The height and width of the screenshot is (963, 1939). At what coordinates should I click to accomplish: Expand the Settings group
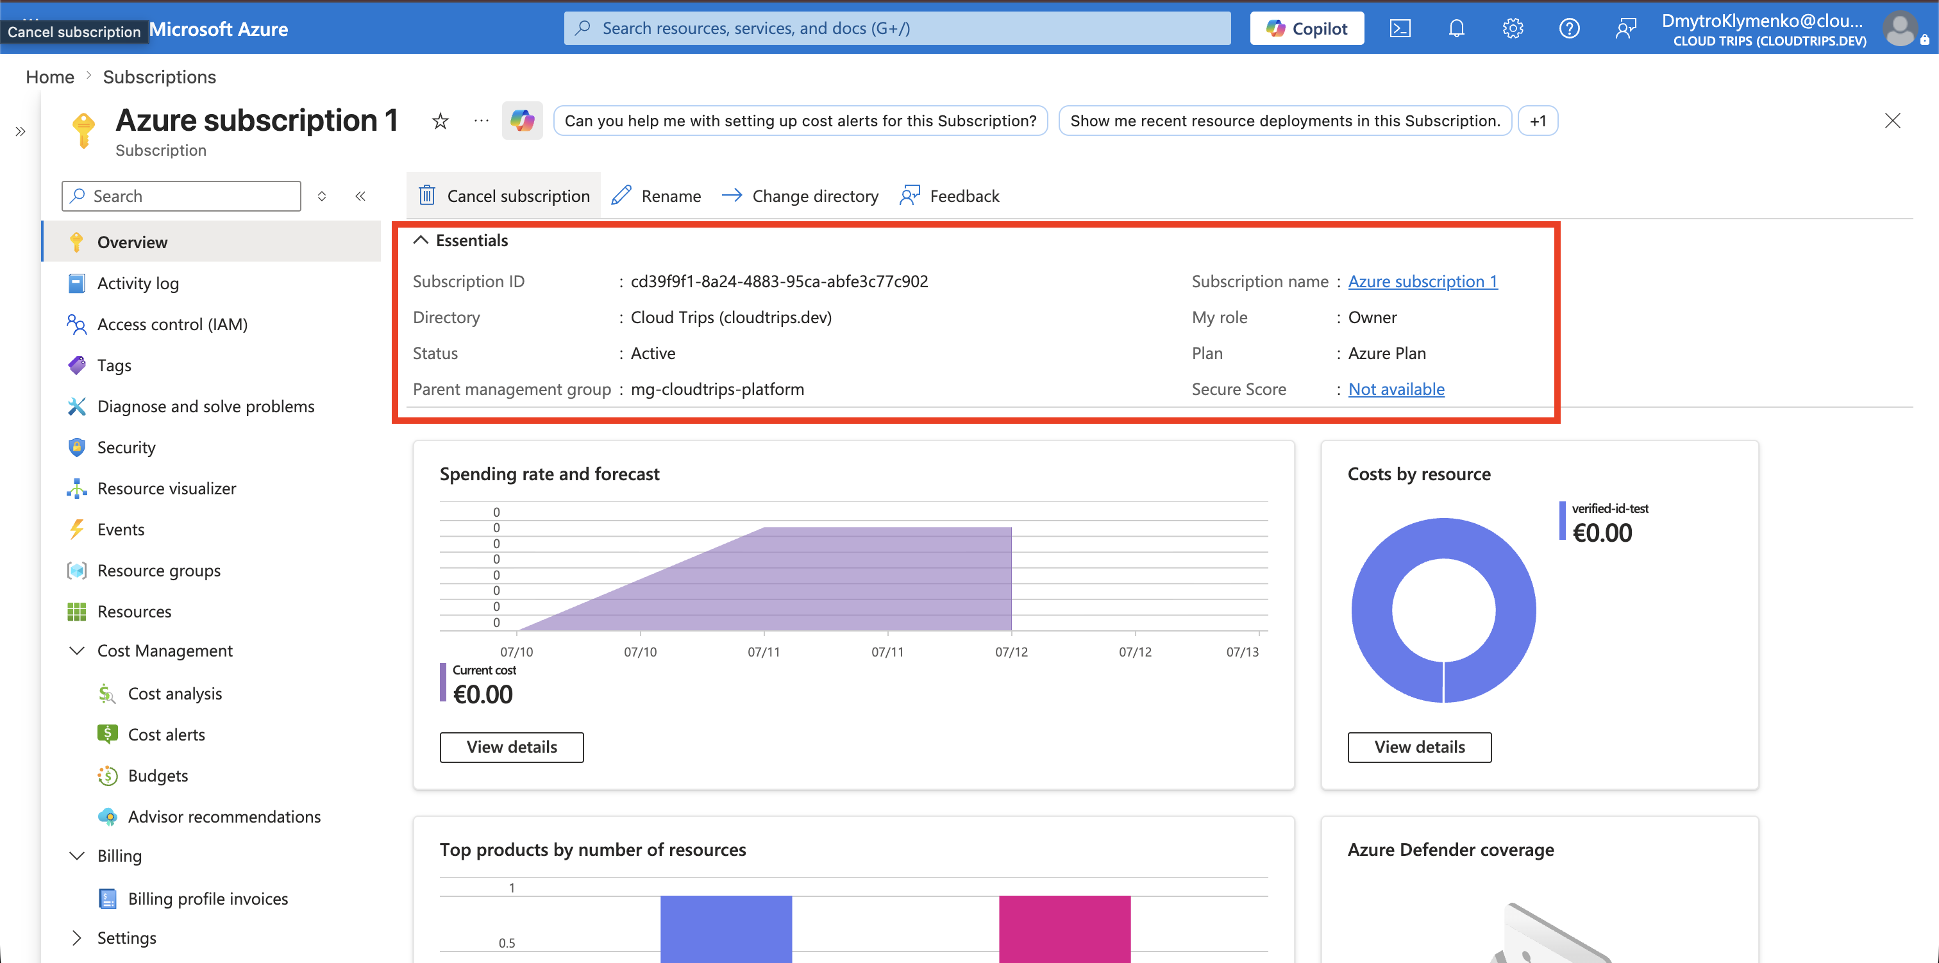click(77, 938)
